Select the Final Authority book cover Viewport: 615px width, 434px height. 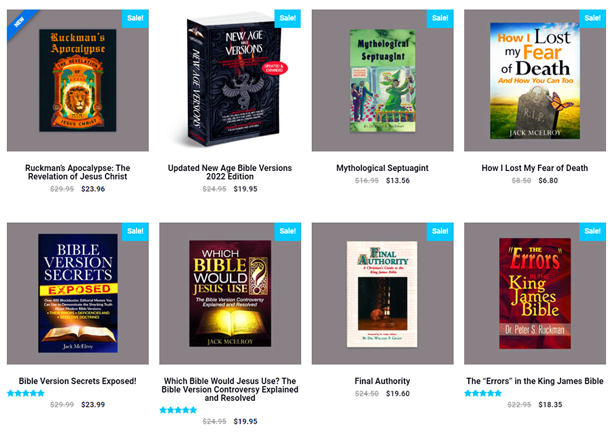[x=383, y=293]
